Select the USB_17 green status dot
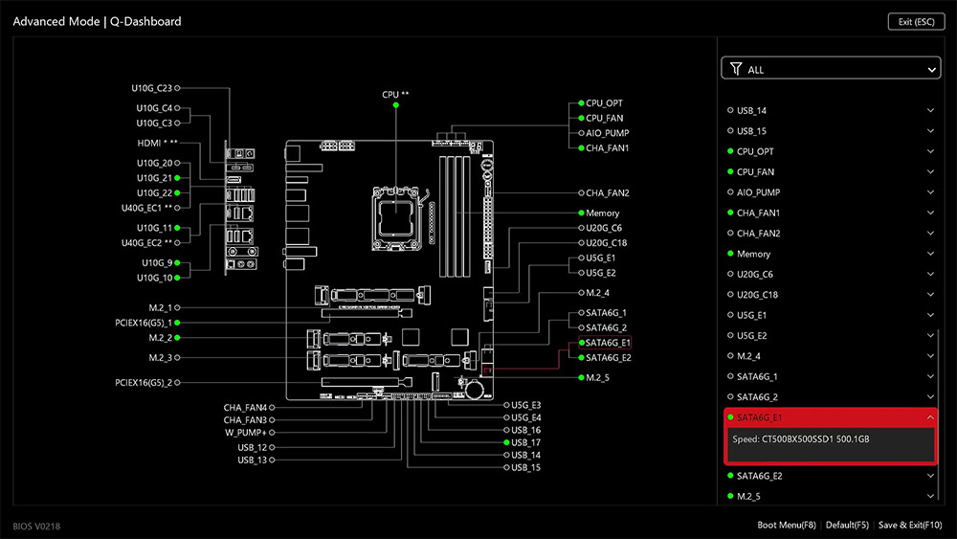The height and width of the screenshot is (539, 957). tap(506, 442)
